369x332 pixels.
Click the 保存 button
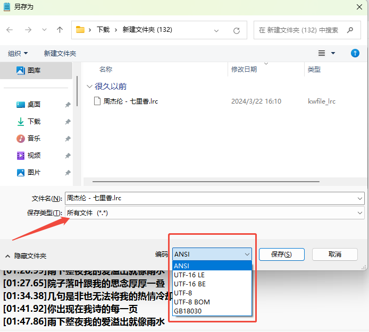pos(281,254)
